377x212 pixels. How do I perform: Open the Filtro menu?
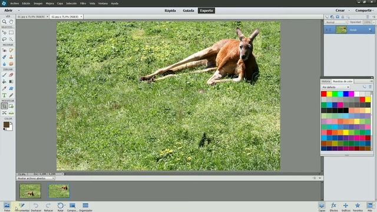click(x=83, y=4)
